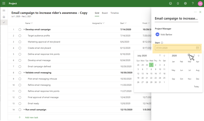Go to the Home icon in sidebar

pyautogui.click(x=4, y=17)
